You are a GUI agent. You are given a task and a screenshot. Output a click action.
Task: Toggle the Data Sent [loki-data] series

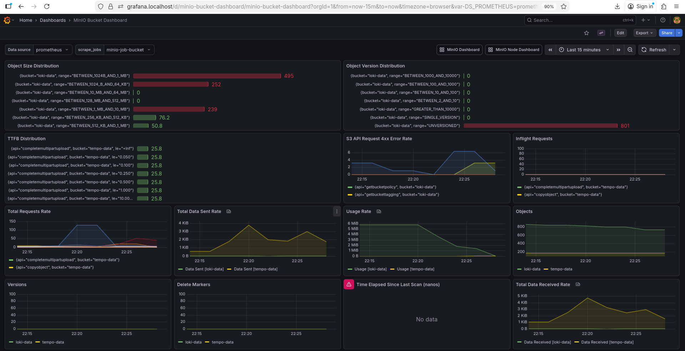tap(205, 269)
